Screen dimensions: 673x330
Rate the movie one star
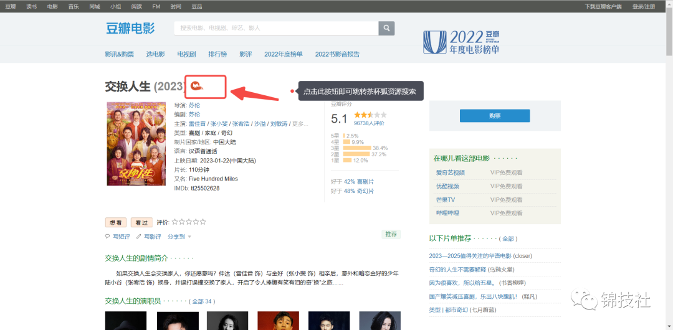(x=174, y=222)
